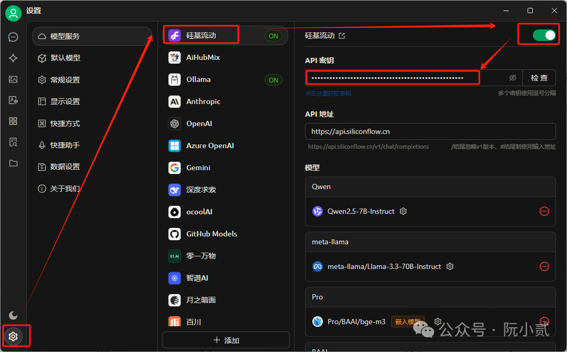The height and width of the screenshot is (352, 567).
Task: Click the green user avatar
Action: 13,13
